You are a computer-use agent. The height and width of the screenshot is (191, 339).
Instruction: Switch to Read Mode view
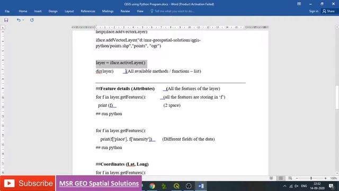point(271,178)
